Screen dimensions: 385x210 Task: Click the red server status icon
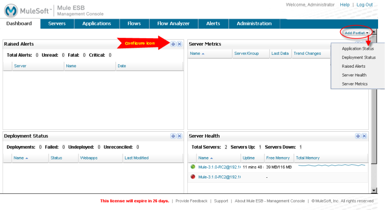pyautogui.click(x=193, y=176)
